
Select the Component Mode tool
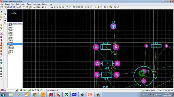coord(1,14)
